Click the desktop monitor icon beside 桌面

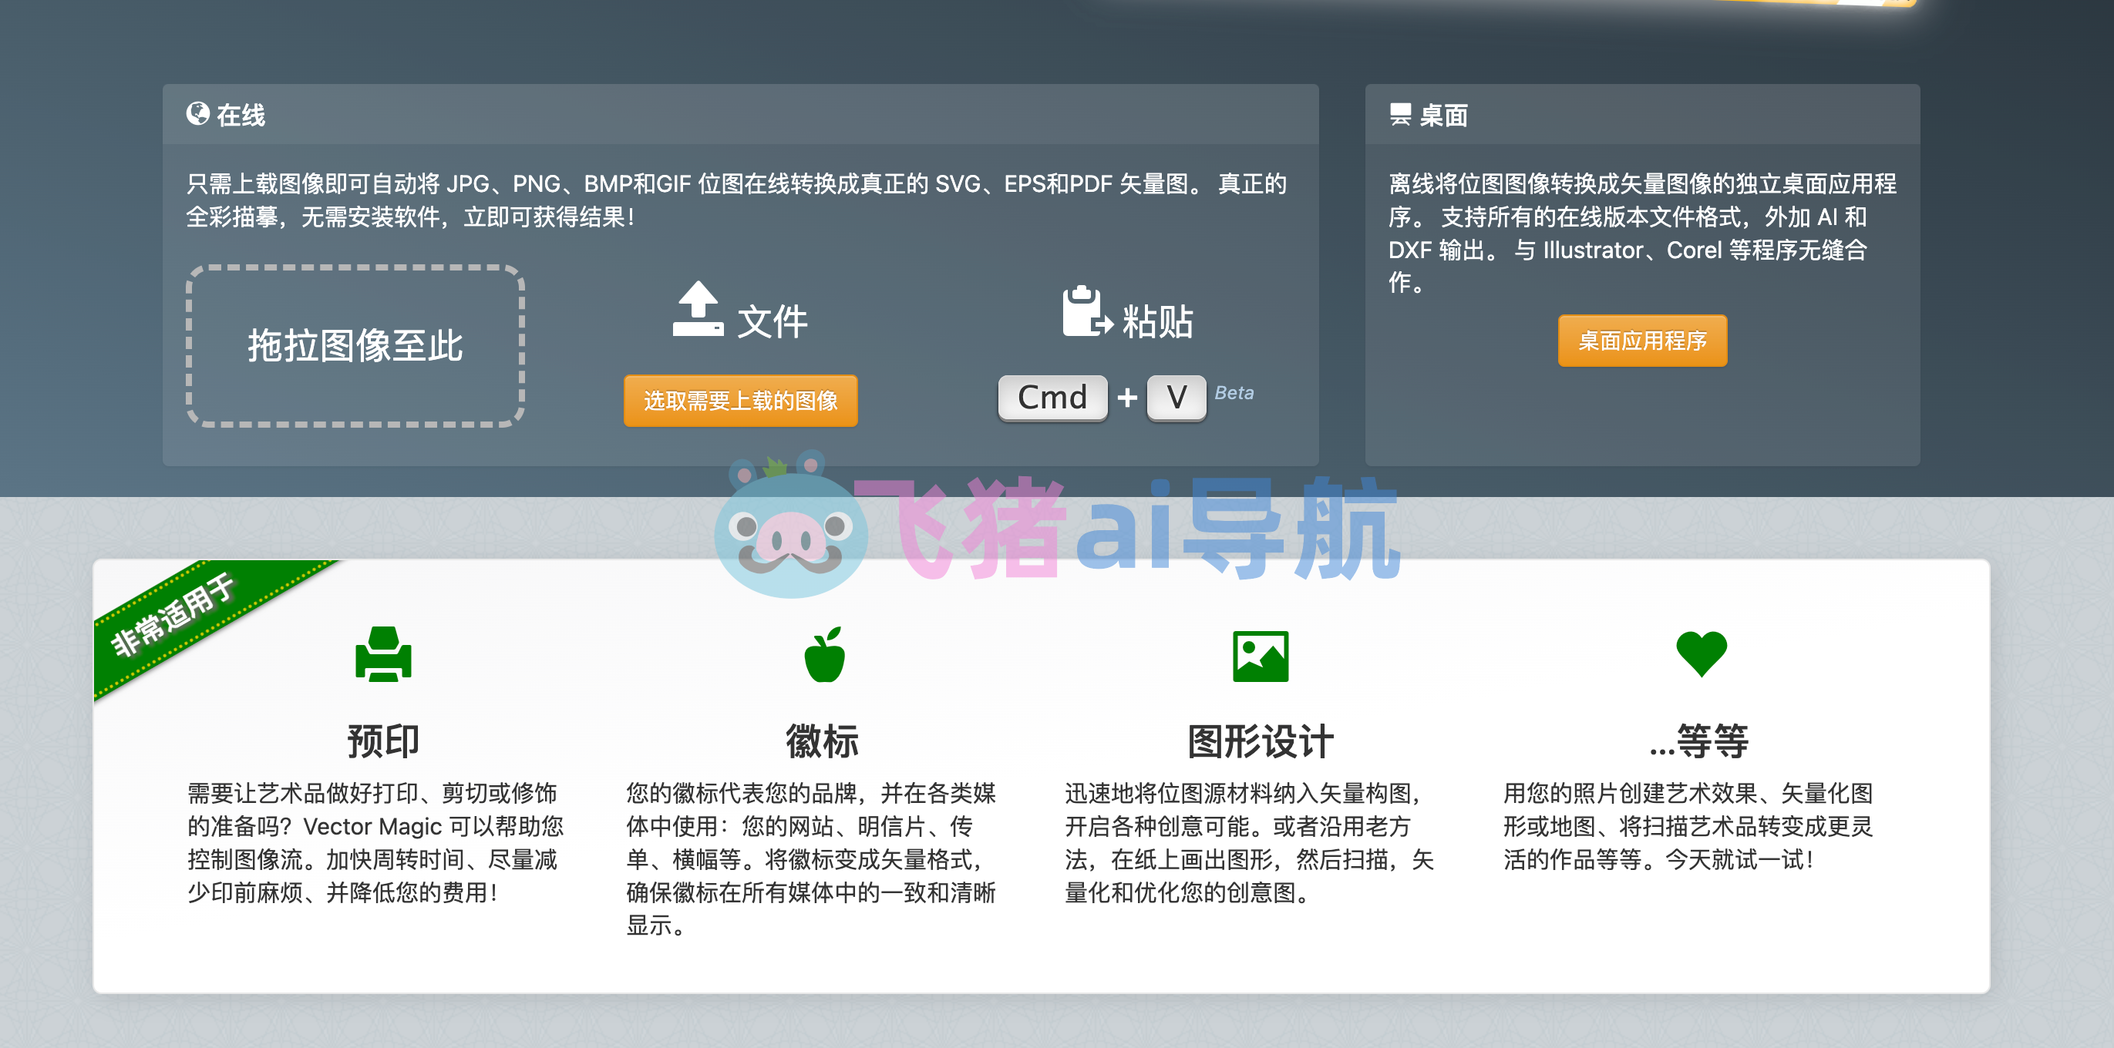(1400, 114)
